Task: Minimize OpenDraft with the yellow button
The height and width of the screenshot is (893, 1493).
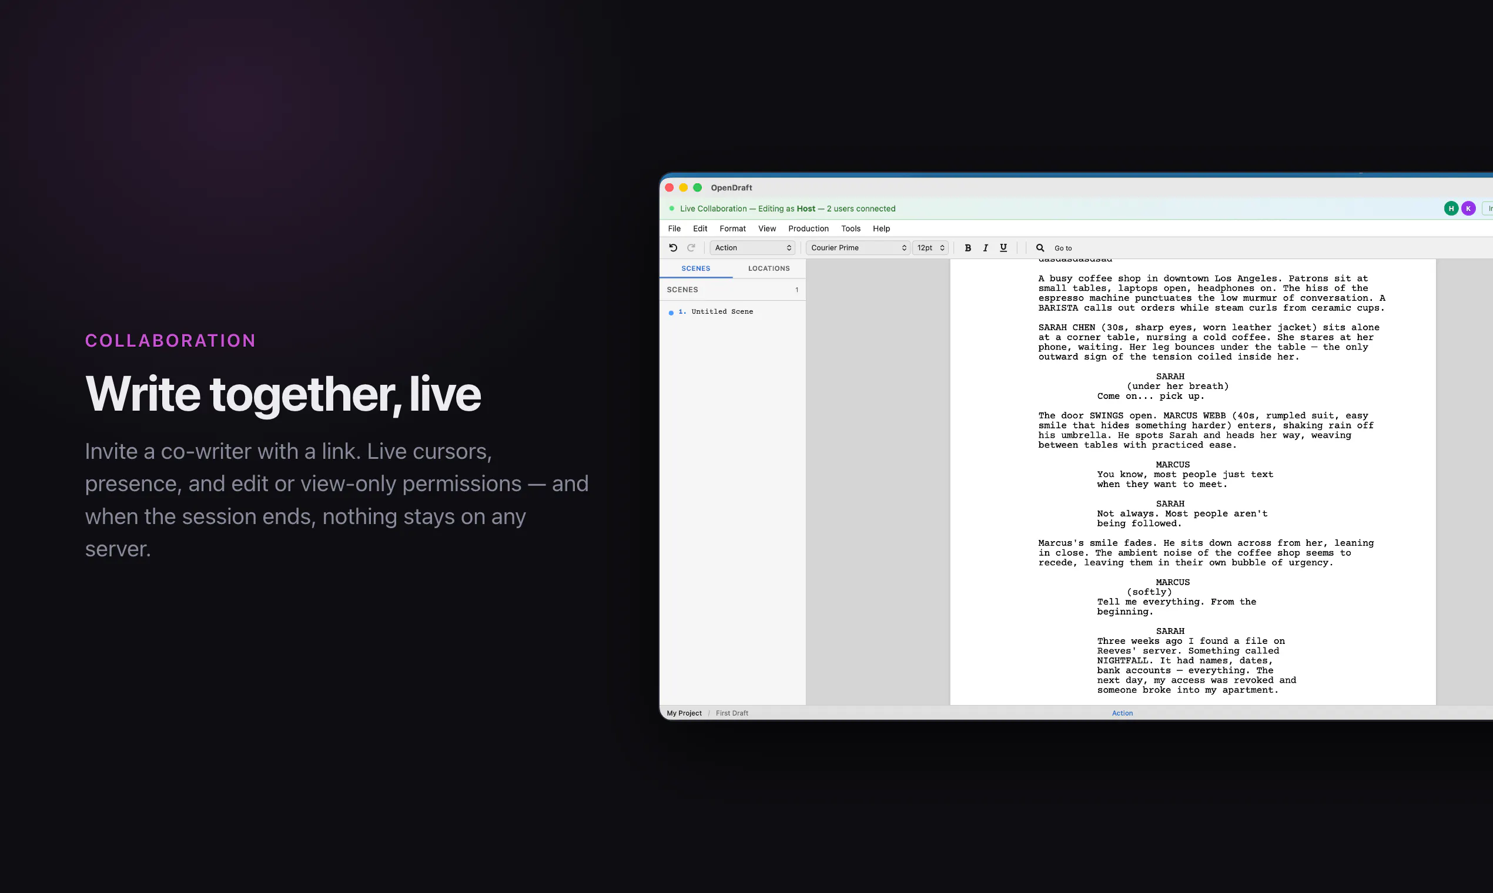Action: pos(683,188)
